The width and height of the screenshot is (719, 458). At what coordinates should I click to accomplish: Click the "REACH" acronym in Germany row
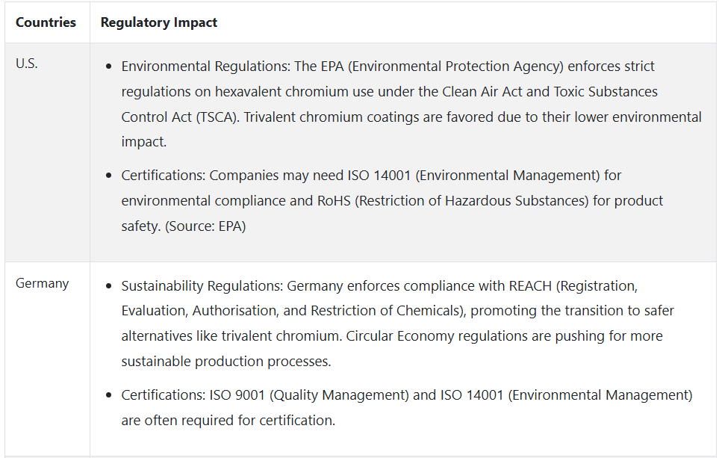tap(532, 286)
